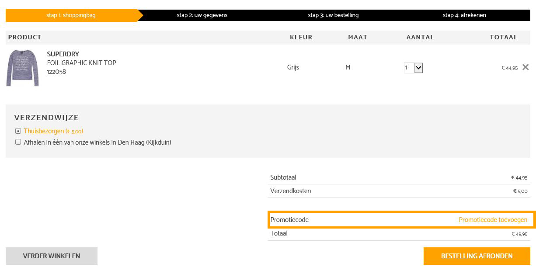Click Promotiecode toevoegen link
This screenshot has width=536, height=274.
coord(493,220)
